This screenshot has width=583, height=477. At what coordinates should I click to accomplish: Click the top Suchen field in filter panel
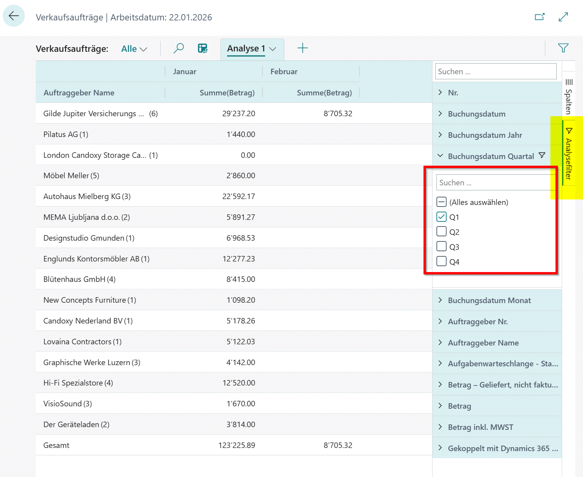(x=495, y=71)
